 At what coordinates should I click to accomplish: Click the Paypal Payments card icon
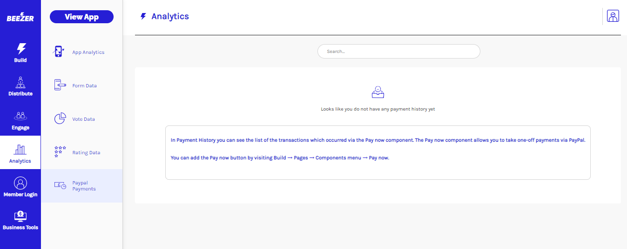pos(60,185)
